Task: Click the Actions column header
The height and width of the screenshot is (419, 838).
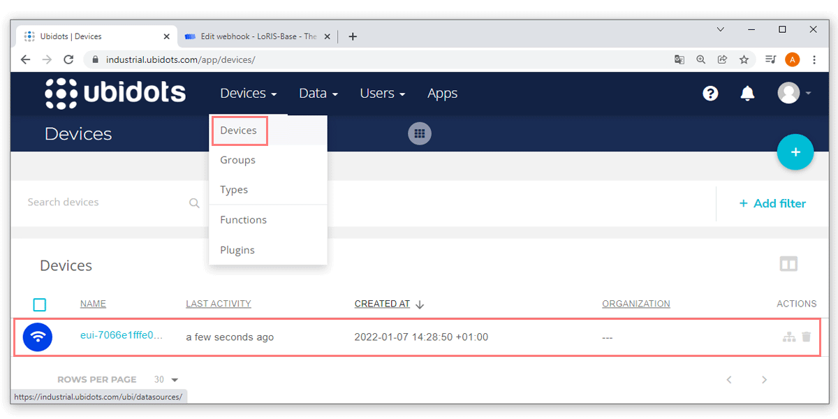Action: coord(797,304)
